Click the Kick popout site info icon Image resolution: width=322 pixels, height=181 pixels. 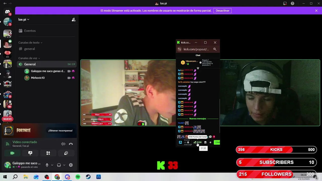179,49
